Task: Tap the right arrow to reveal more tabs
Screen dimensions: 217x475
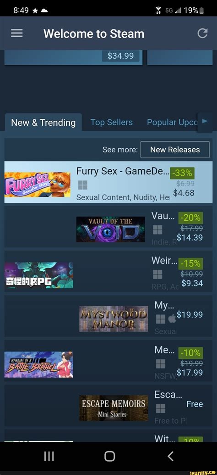Action: pyautogui.click(x=205, y=122)
